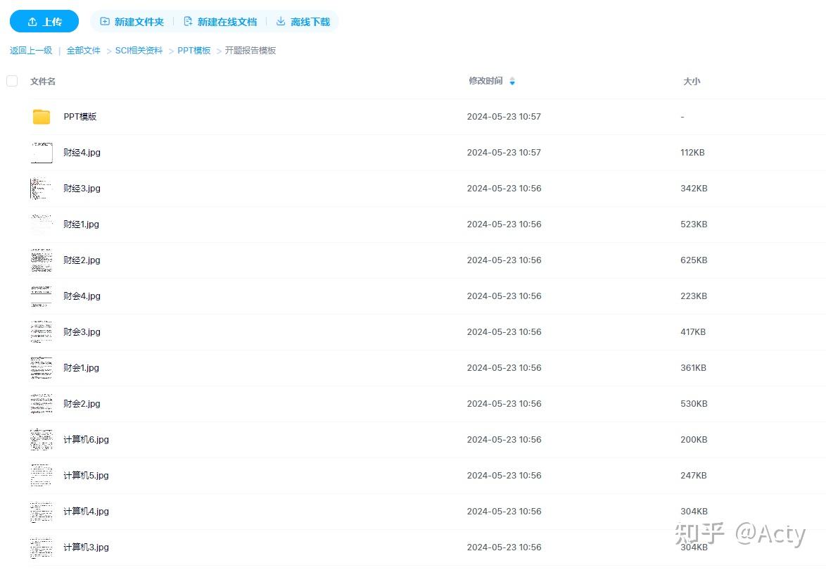
Task: Click the 361KB size of 财会1.jpg
Action: point(693,368)
